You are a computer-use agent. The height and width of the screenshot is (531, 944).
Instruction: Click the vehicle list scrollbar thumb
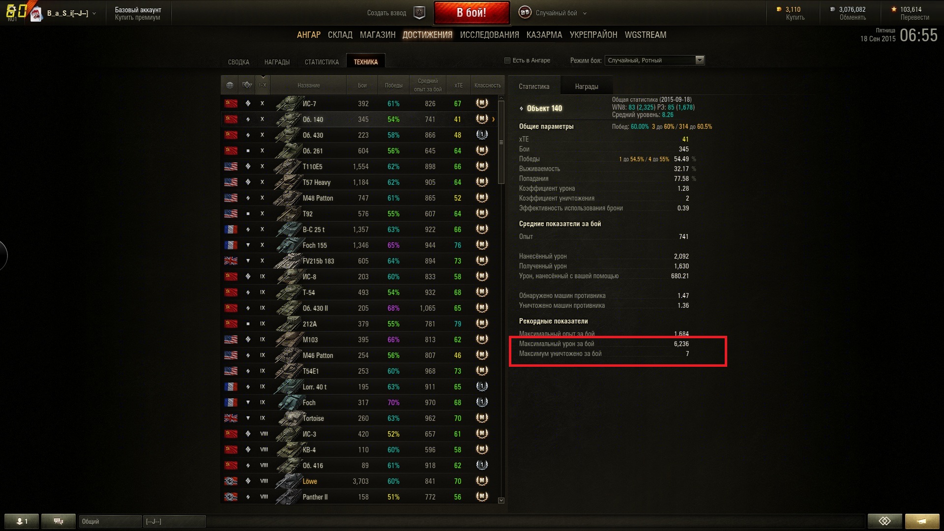click(501, 143)
